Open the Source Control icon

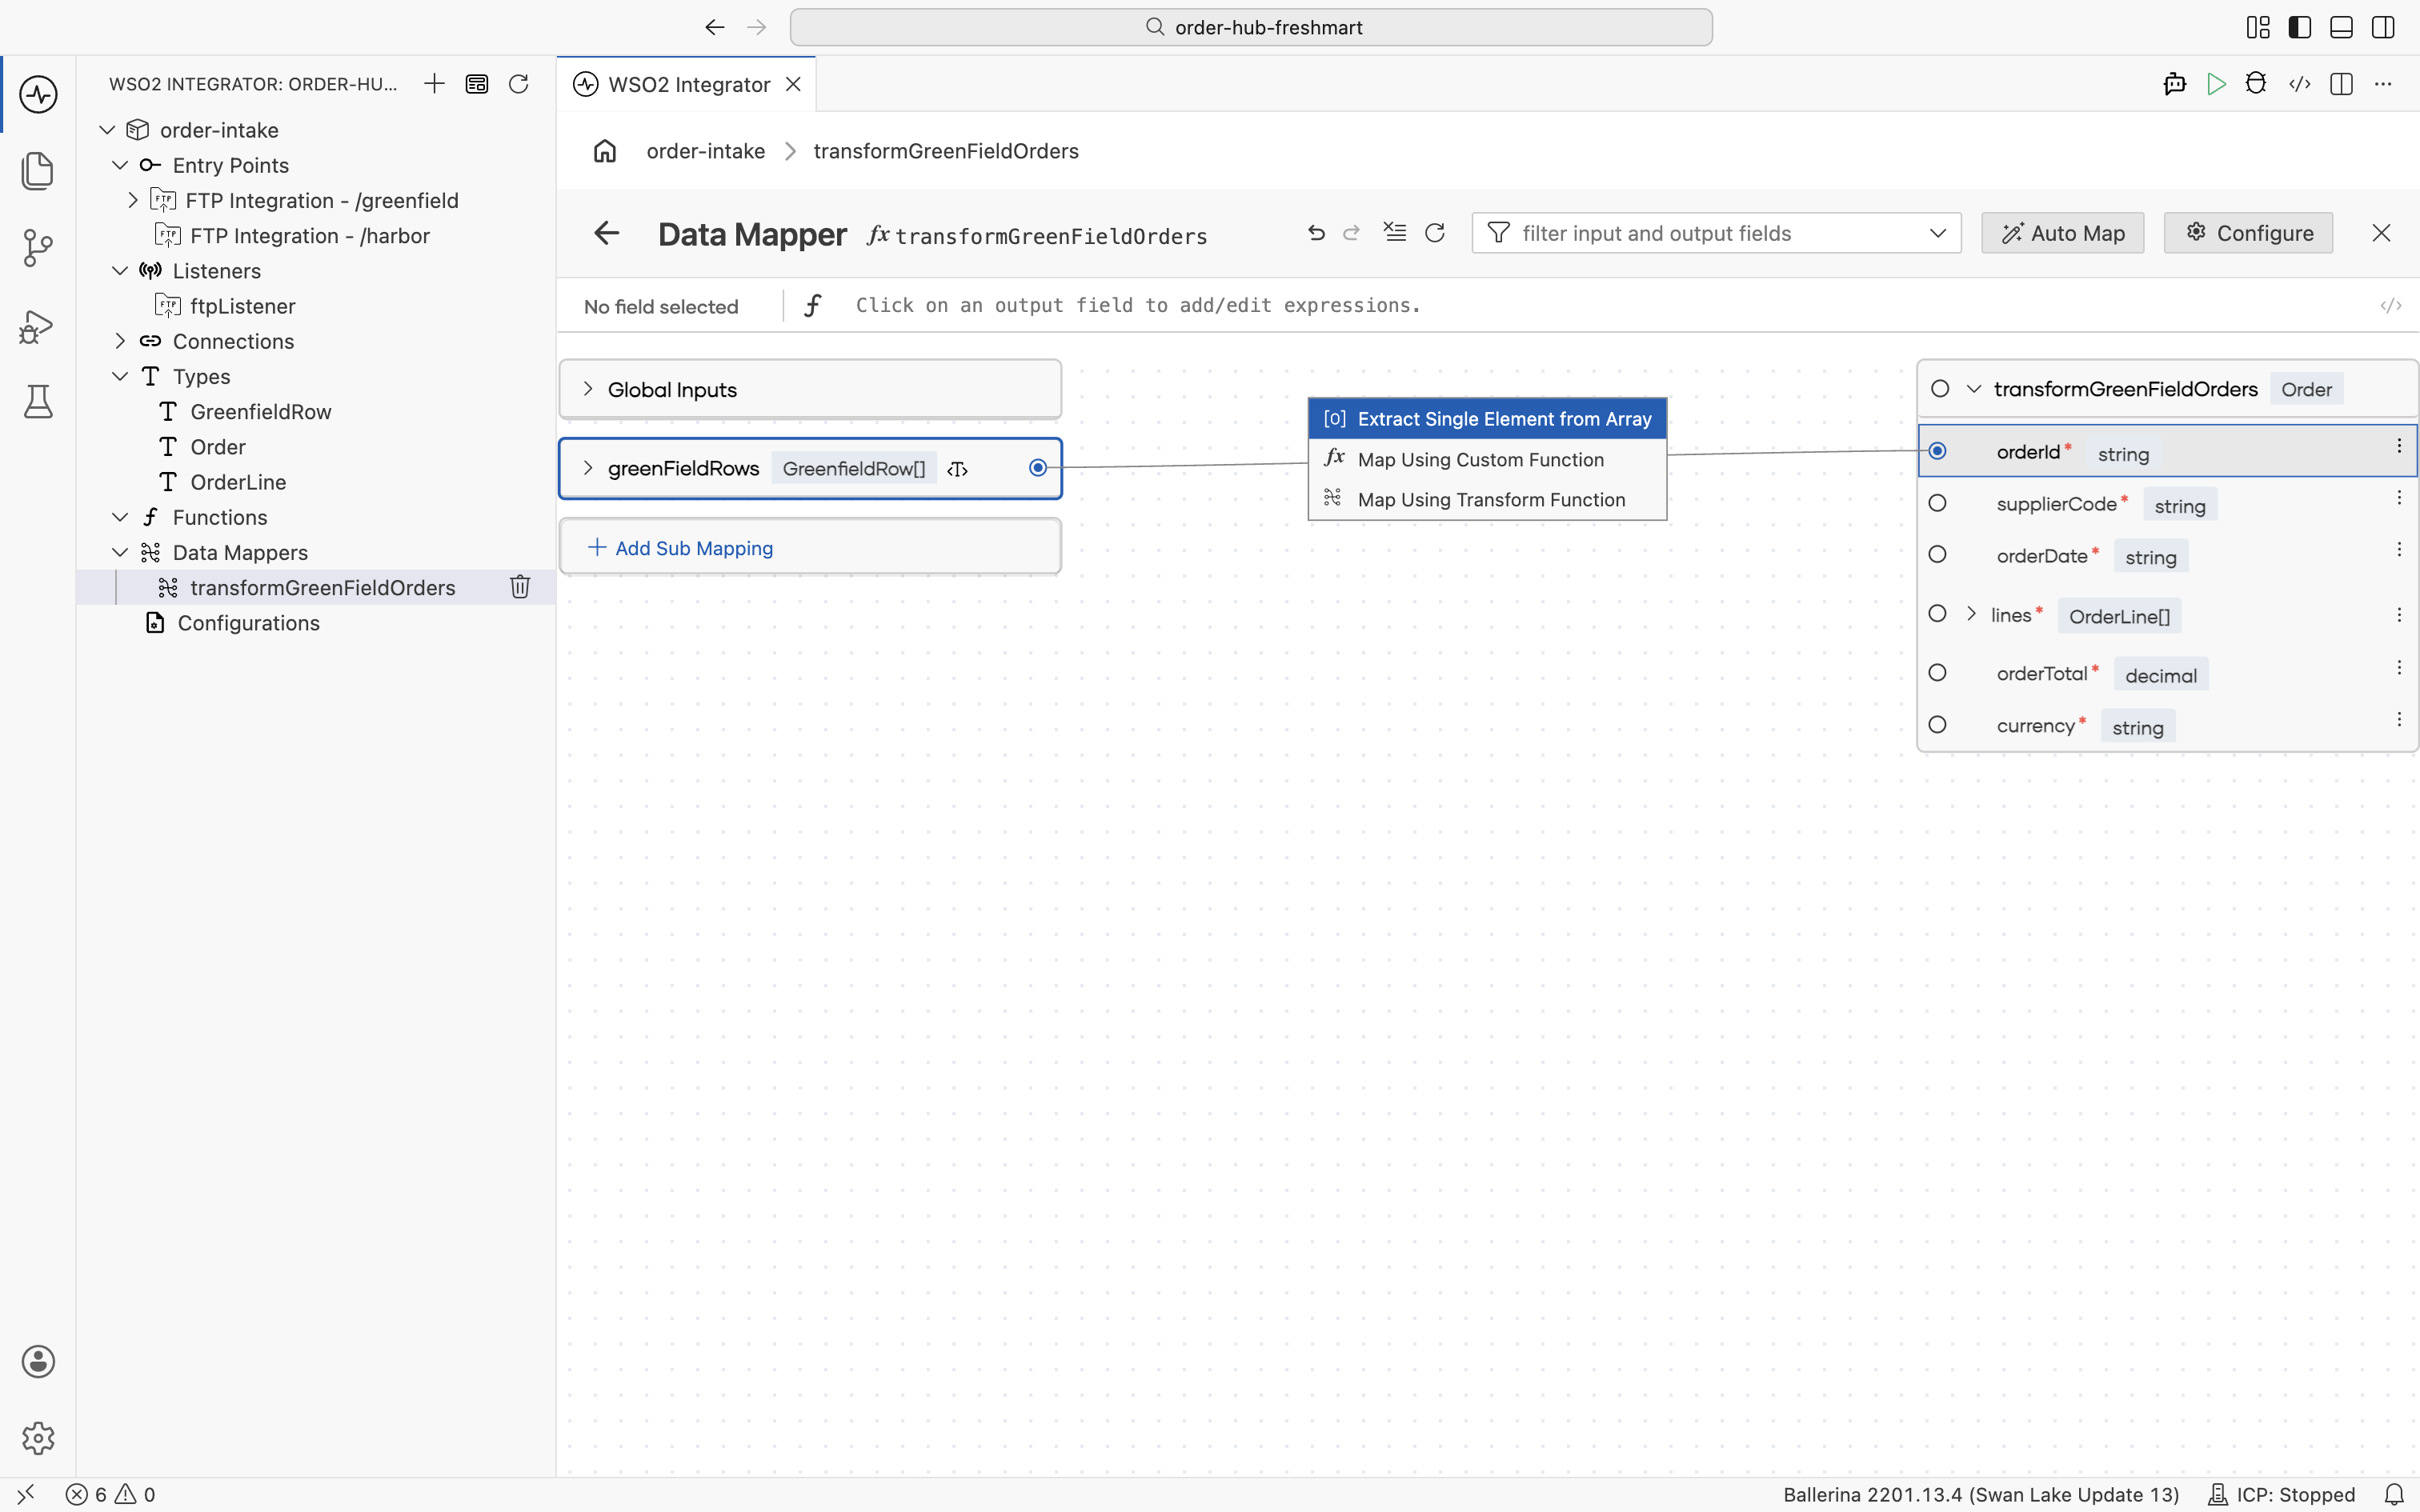[x=38, y=248]
